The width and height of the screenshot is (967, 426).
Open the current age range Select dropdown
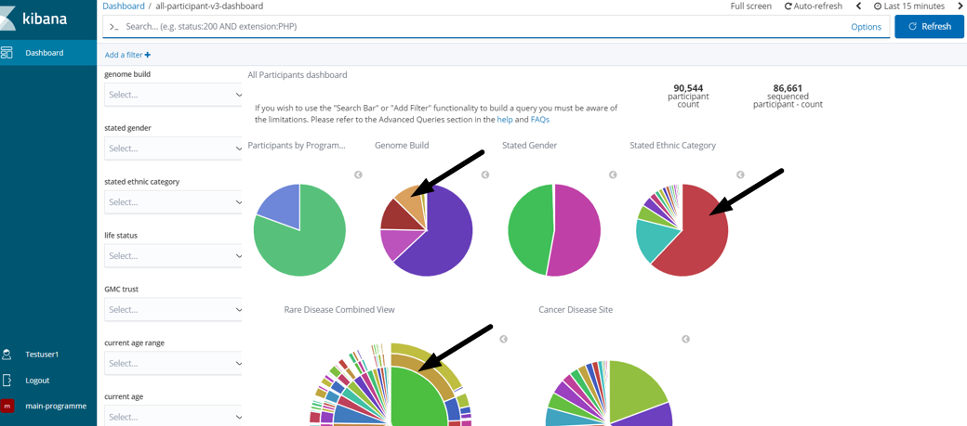point(173,363)
